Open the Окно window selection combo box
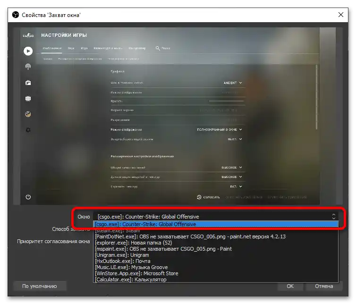 tap(216, 217)
